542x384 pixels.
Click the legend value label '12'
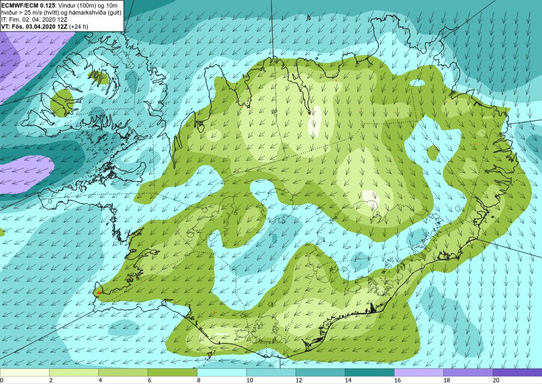(x=299, y=380)
